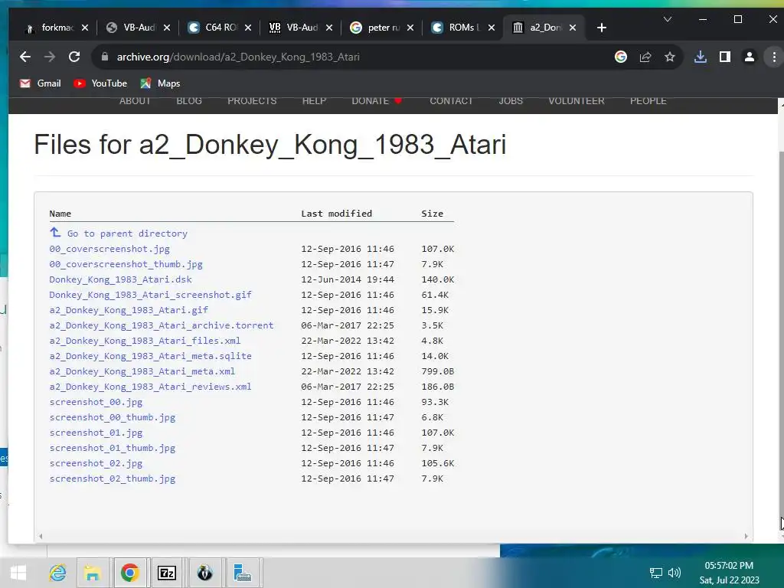Go back using browser back arrow
This screenshot has height=588, width=784.
[x=25, y=57]
